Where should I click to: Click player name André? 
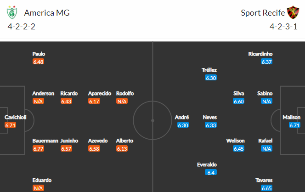click(x=182, y=117)
